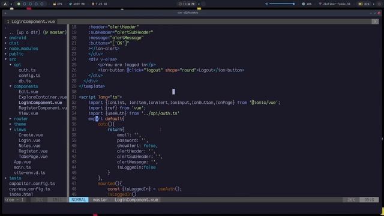This screenshot has width=384, height=216.
Task: Click the 'const {isLoggedIn} = useAuth();' line
Action: (x=145, y=189)
